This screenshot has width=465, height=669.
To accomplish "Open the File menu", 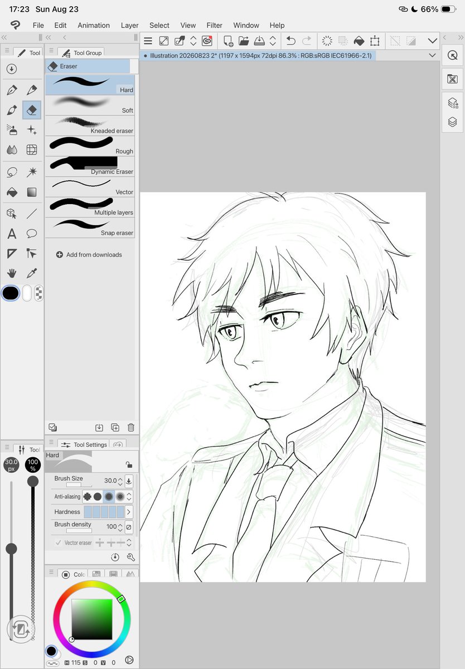I will tap(38, 25).
